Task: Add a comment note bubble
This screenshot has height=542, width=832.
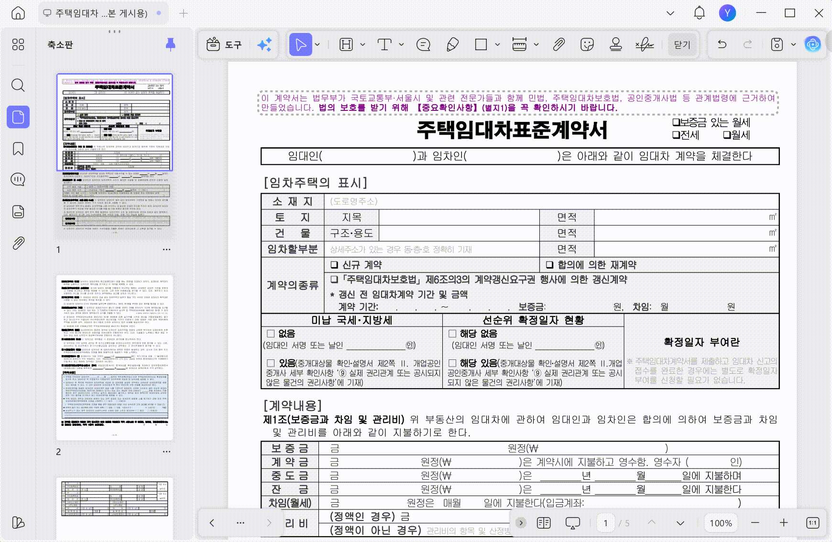Action: click(x=423, y=44)
